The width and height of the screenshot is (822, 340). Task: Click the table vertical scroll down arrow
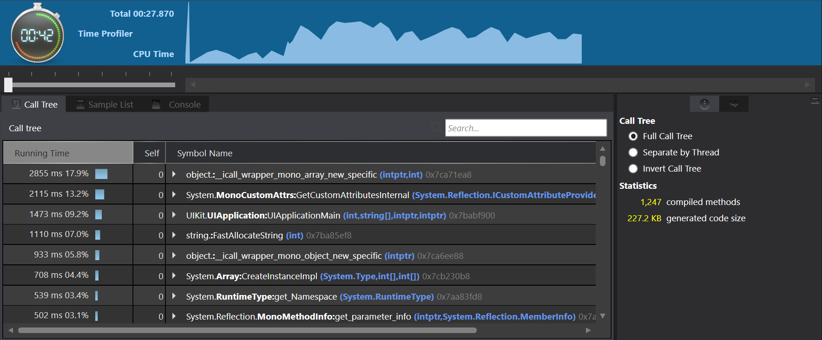pos(603,316)
